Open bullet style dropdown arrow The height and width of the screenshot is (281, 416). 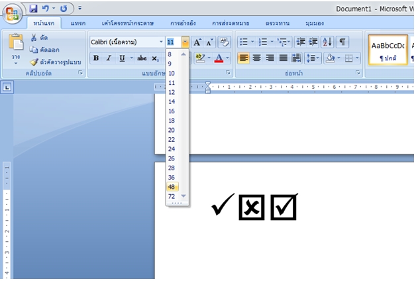click(x=252, y=42)
